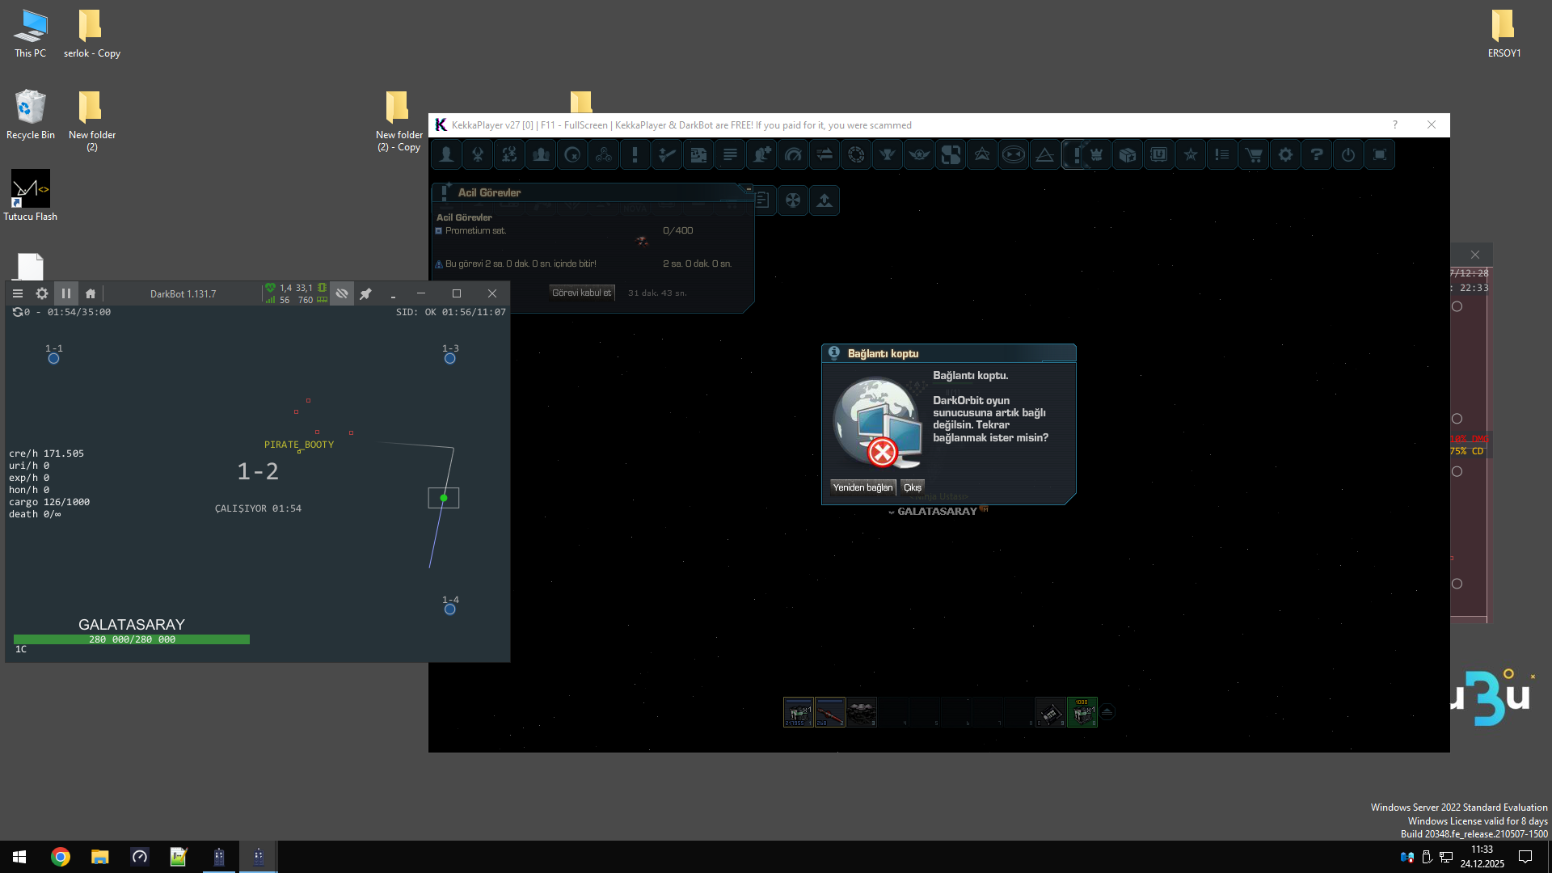Click the star icon in game toolbar
This screenshot has height=873, width=1552.
point(1191,154)
